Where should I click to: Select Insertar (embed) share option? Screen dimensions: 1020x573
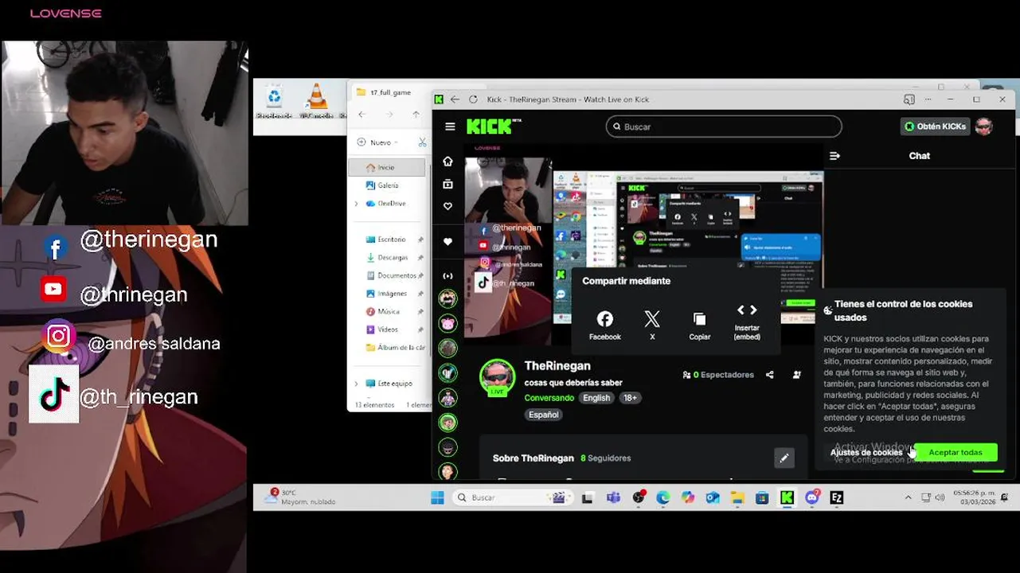pos(747,322)
